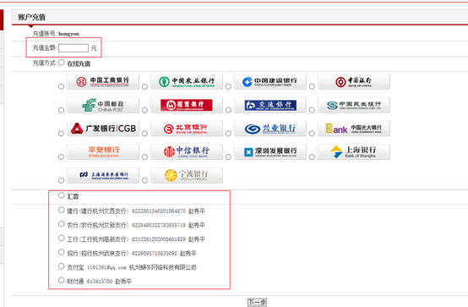468x307 pixels.
Task: Select radio button beside 中国民生银行 logo
Action: point(312,110)
